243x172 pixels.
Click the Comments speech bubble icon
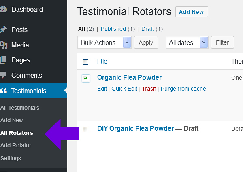point(4,75)
